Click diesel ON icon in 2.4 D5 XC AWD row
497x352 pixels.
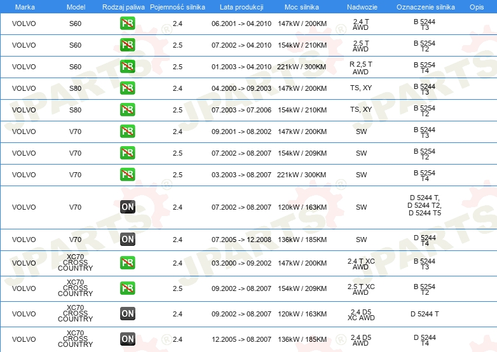pyautogui.click(x=127, y=314)
